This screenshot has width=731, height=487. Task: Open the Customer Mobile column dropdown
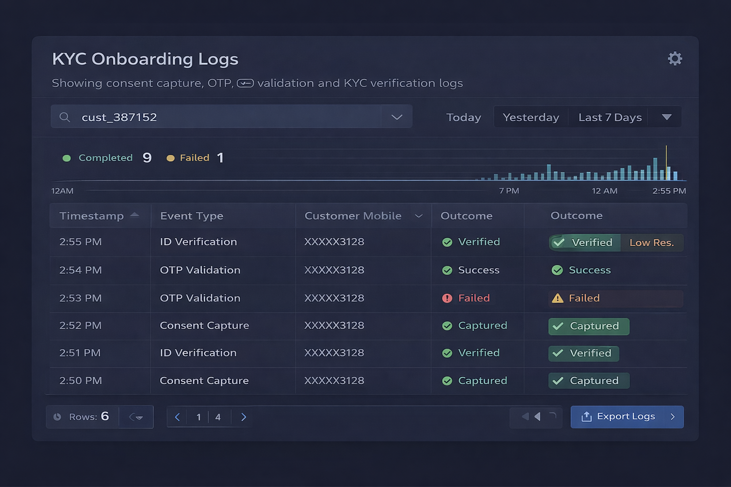419,216
